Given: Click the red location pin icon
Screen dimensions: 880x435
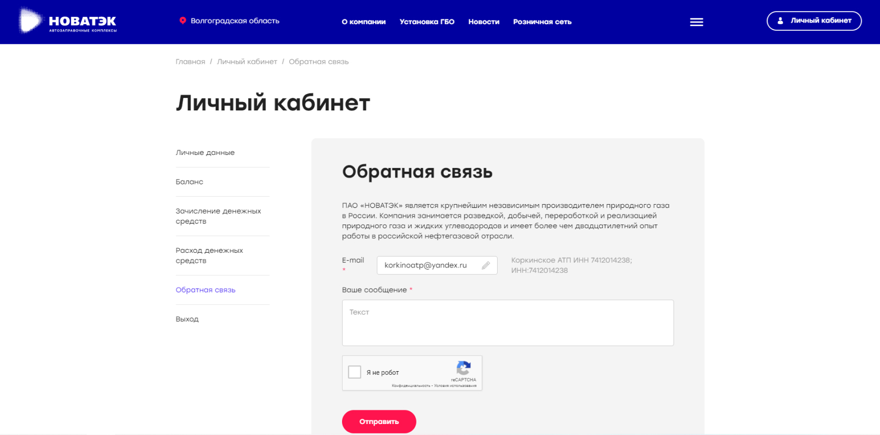Looking at the screenshot, I should click(x=183, y=21).
